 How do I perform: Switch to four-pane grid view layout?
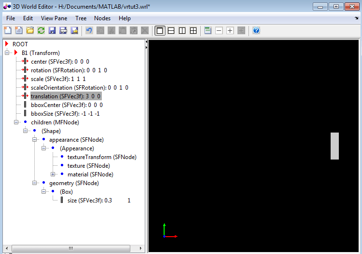(x=193, y=30)
